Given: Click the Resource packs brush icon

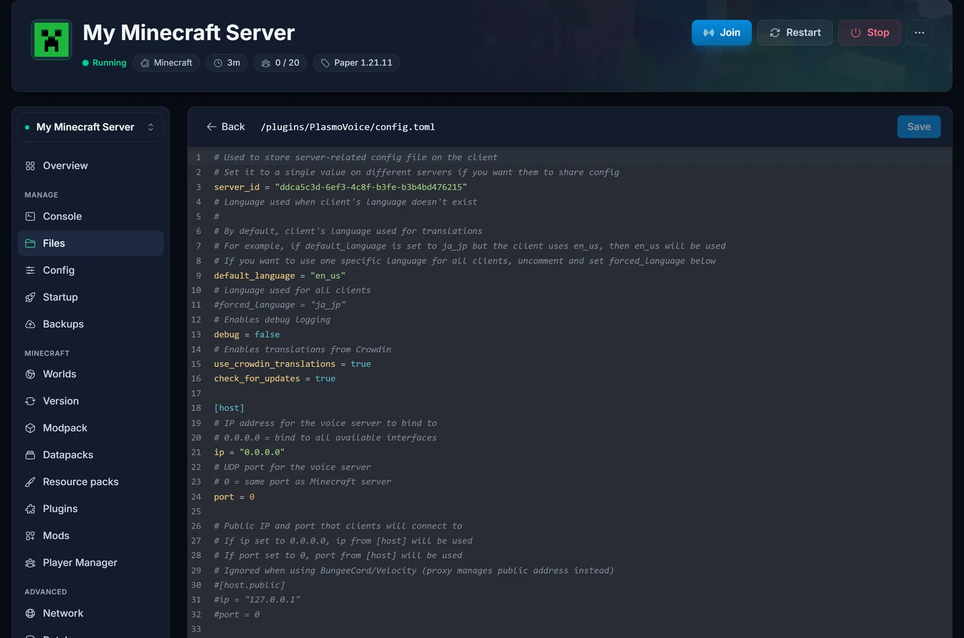Looking at the screenshot, I should [30, 482].
